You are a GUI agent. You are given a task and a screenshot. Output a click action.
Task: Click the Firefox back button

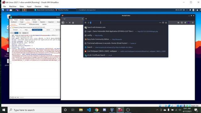(63, 23)
